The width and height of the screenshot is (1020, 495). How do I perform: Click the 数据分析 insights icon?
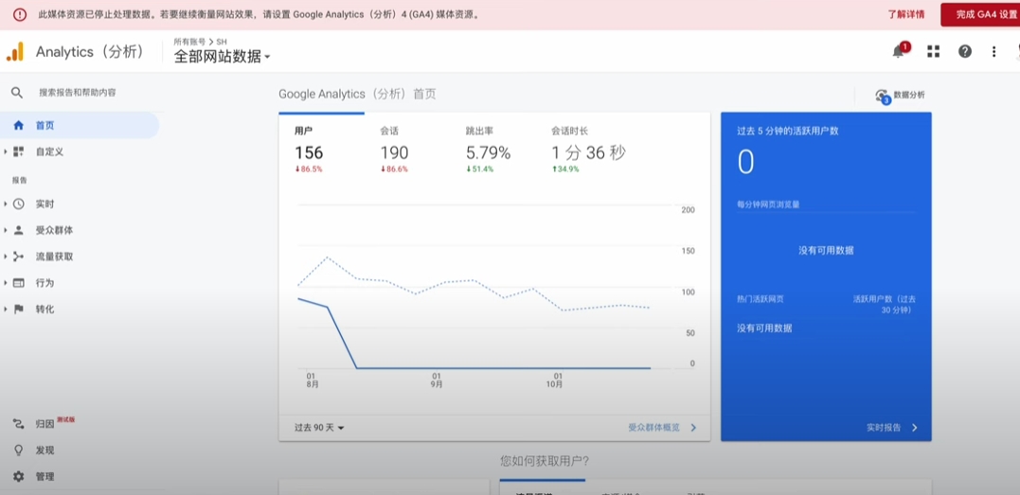pos(882,96)
